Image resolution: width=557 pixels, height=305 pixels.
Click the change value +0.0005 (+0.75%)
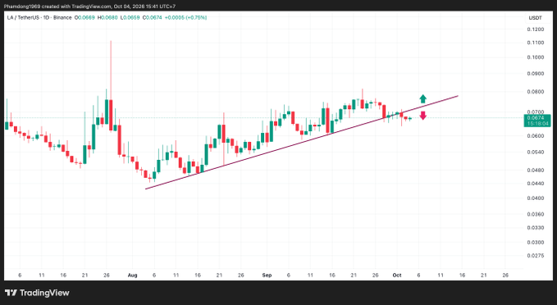coord(185,17)
